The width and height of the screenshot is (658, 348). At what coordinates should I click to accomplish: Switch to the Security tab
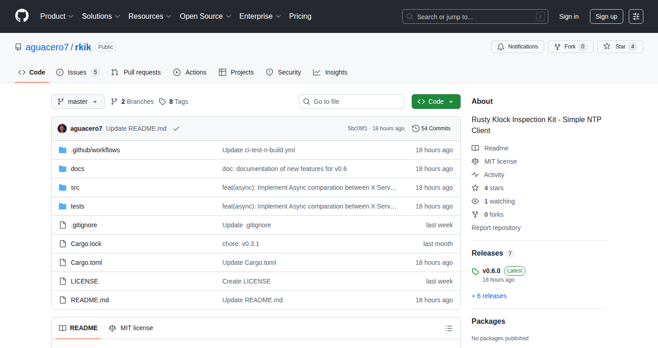(283, 72)
